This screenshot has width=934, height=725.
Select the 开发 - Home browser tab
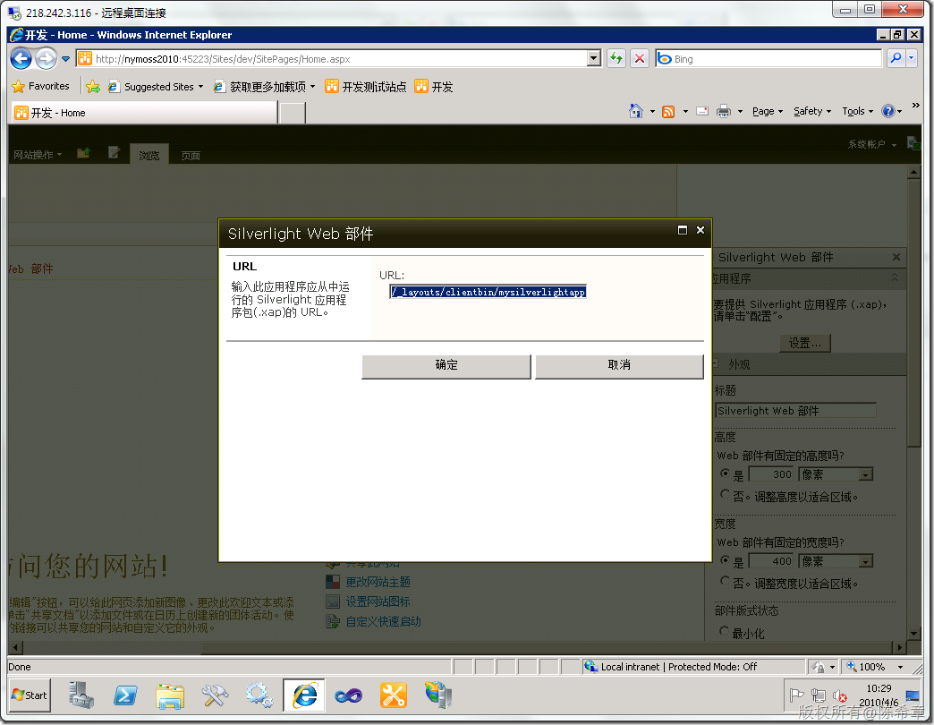[x=144, y=113]
